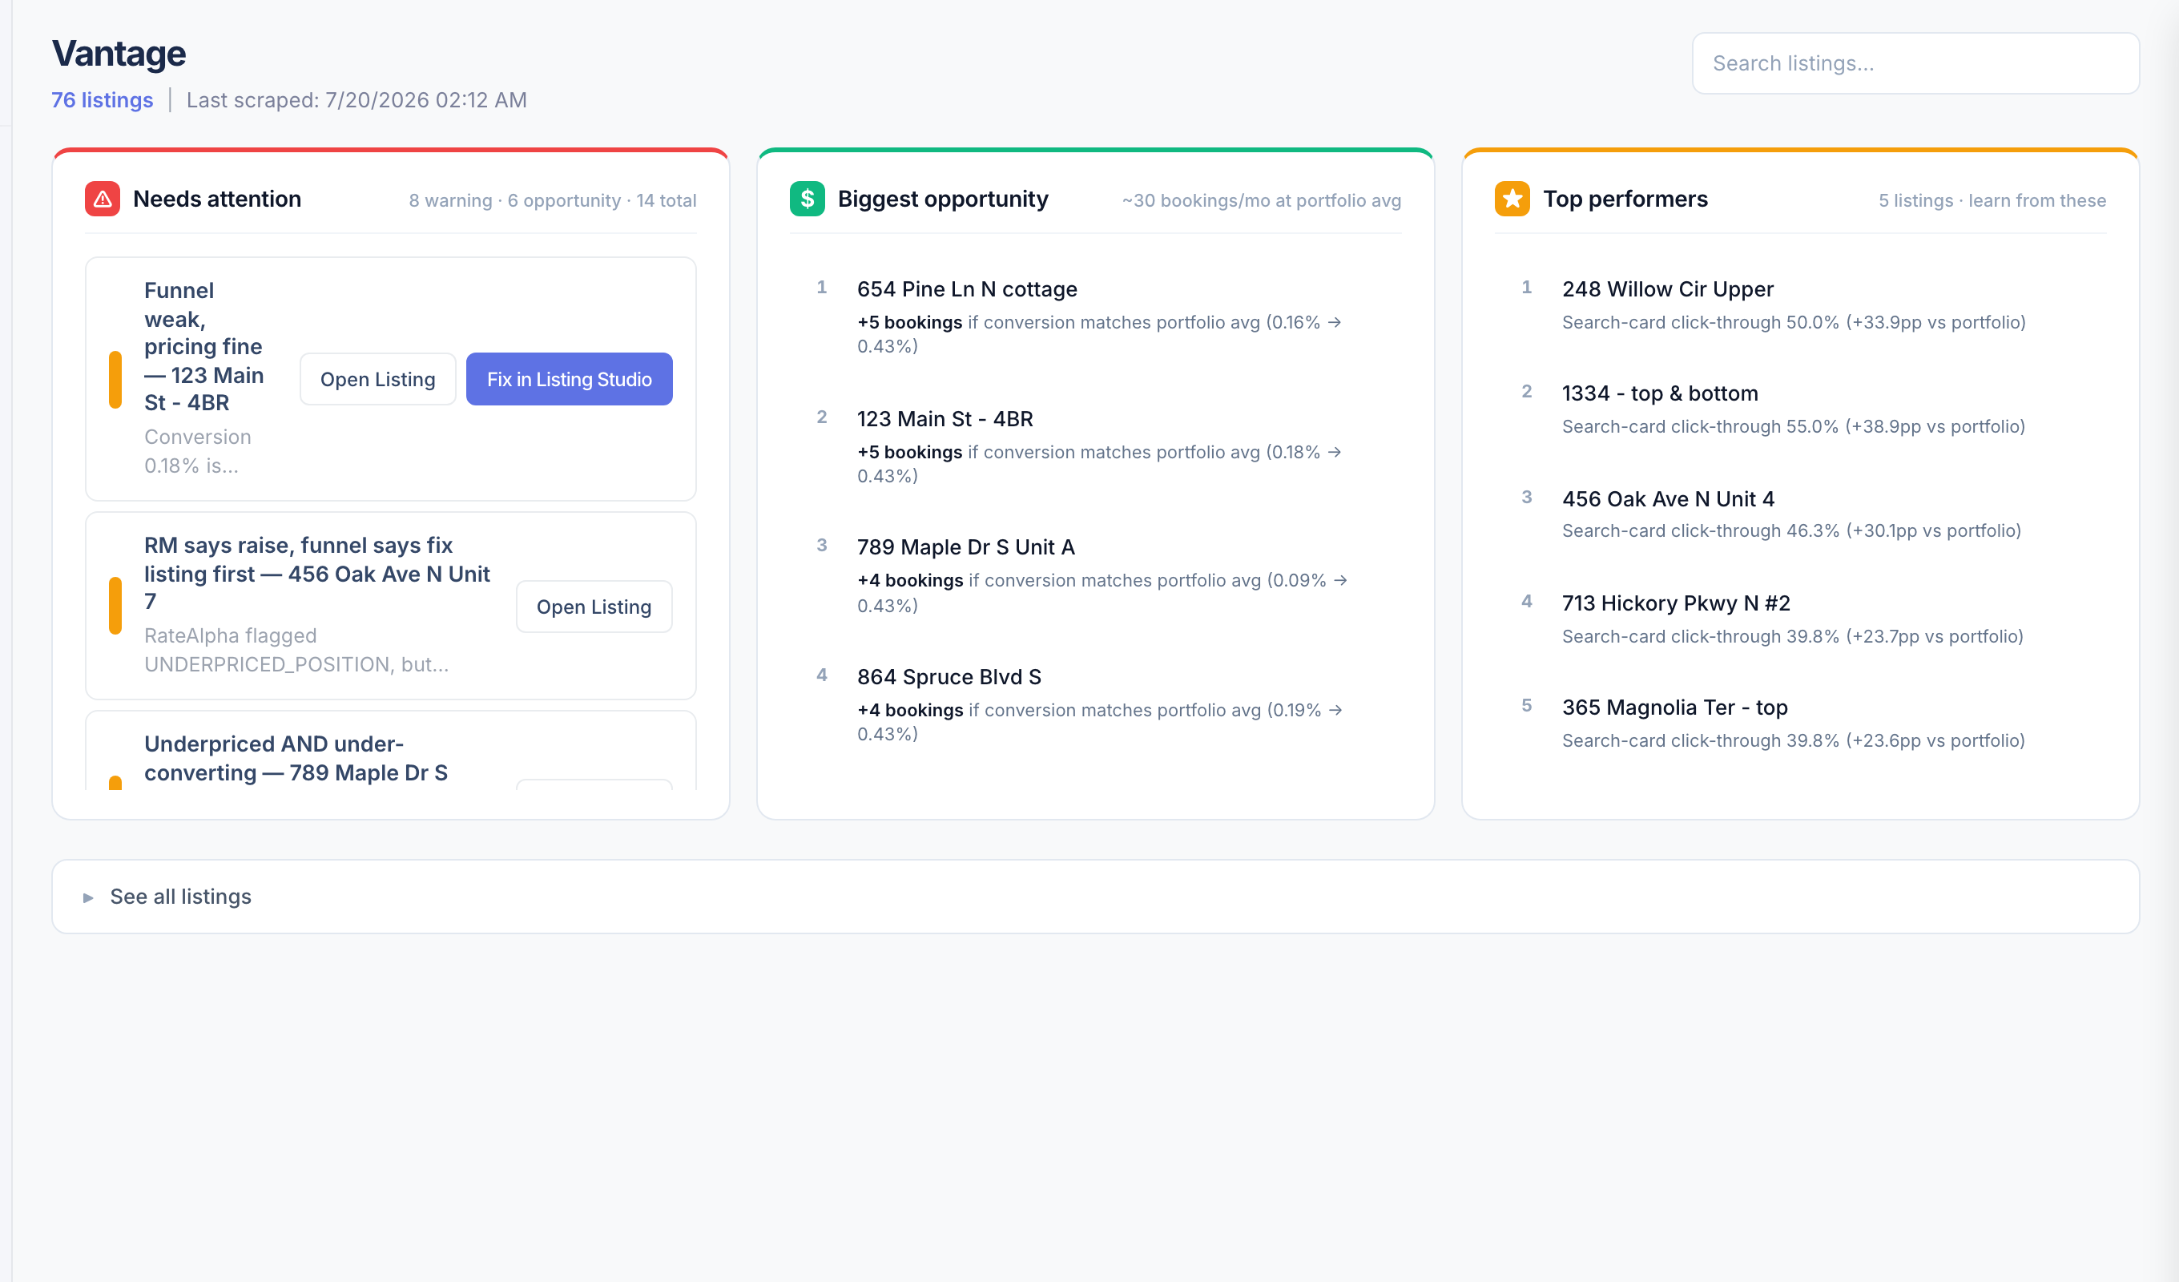Click the red Needs attention warning icon

(102, 199)
